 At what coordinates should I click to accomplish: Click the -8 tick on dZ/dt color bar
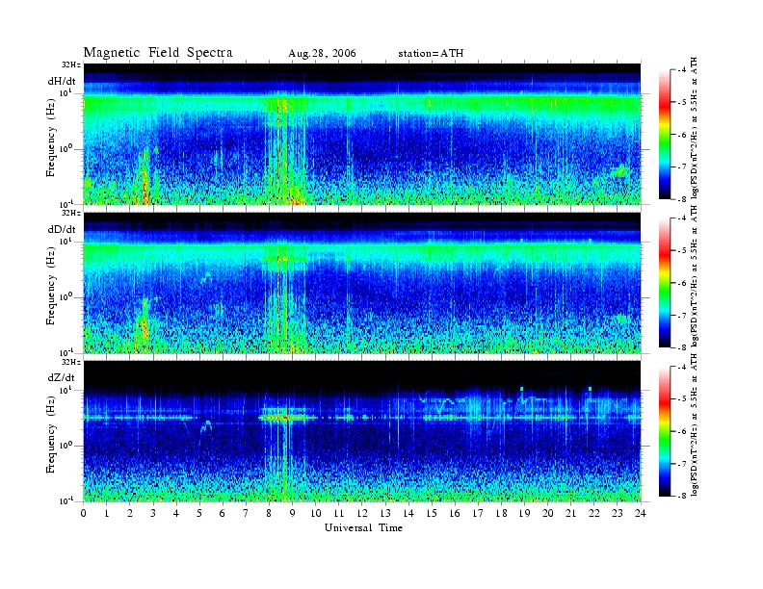(x=682, y=496)
